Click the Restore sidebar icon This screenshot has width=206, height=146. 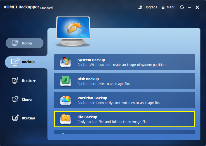[15, 81]
